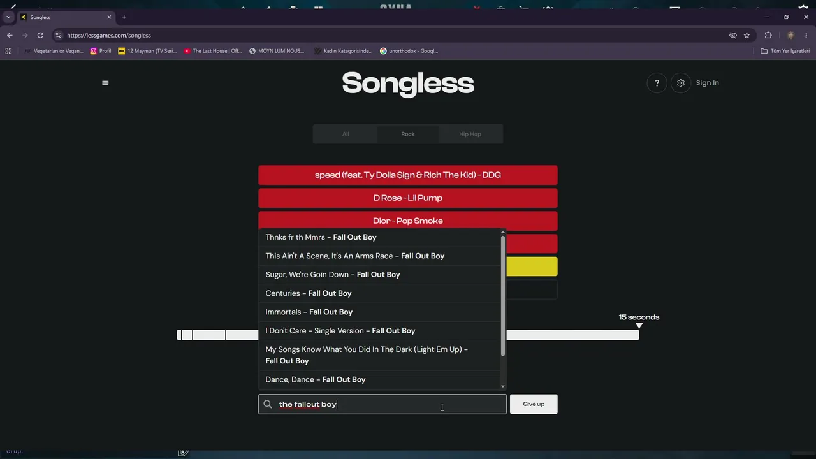This screenshot has height=459, width=816.
Task: Open MOYN LUMINOUS bookmark
Action: pos(277,51)
